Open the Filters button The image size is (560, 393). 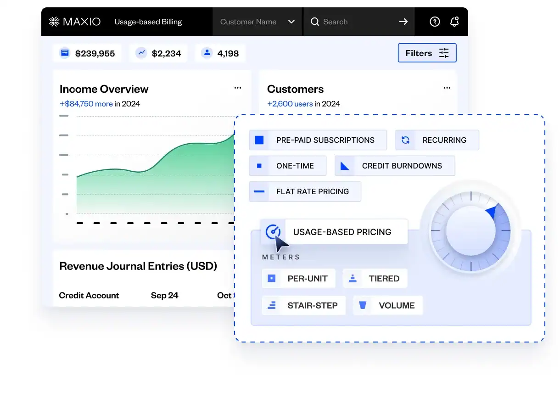tap(427, 53)
